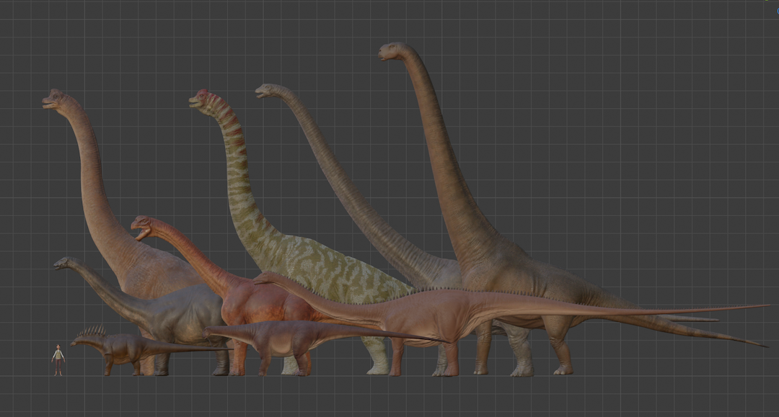779x417 pixels.
Task: Select the human scale figure model
Action: pos(58,360)
